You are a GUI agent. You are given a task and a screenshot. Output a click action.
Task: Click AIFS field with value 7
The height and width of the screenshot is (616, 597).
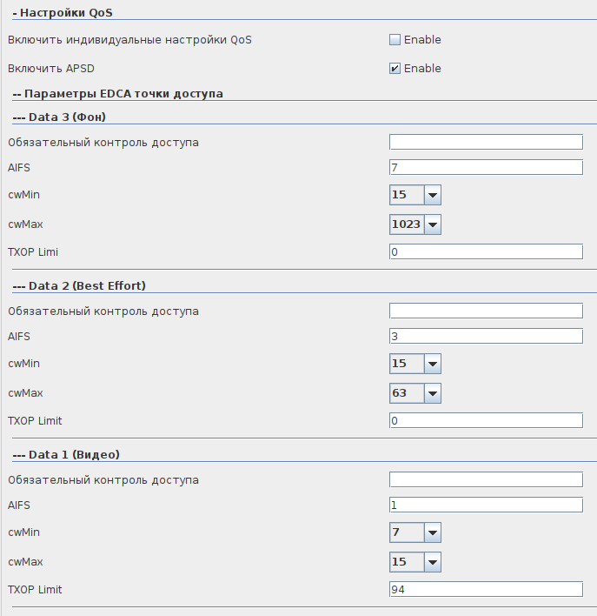(486, 167)
